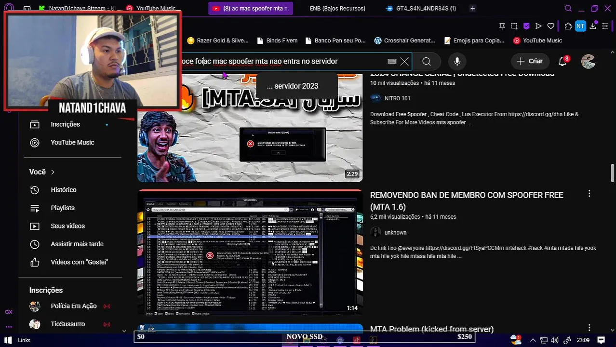Open the Crosshair Generator bookmark
The width and height of the screenshot is (616, 347).
pos(404,40)
